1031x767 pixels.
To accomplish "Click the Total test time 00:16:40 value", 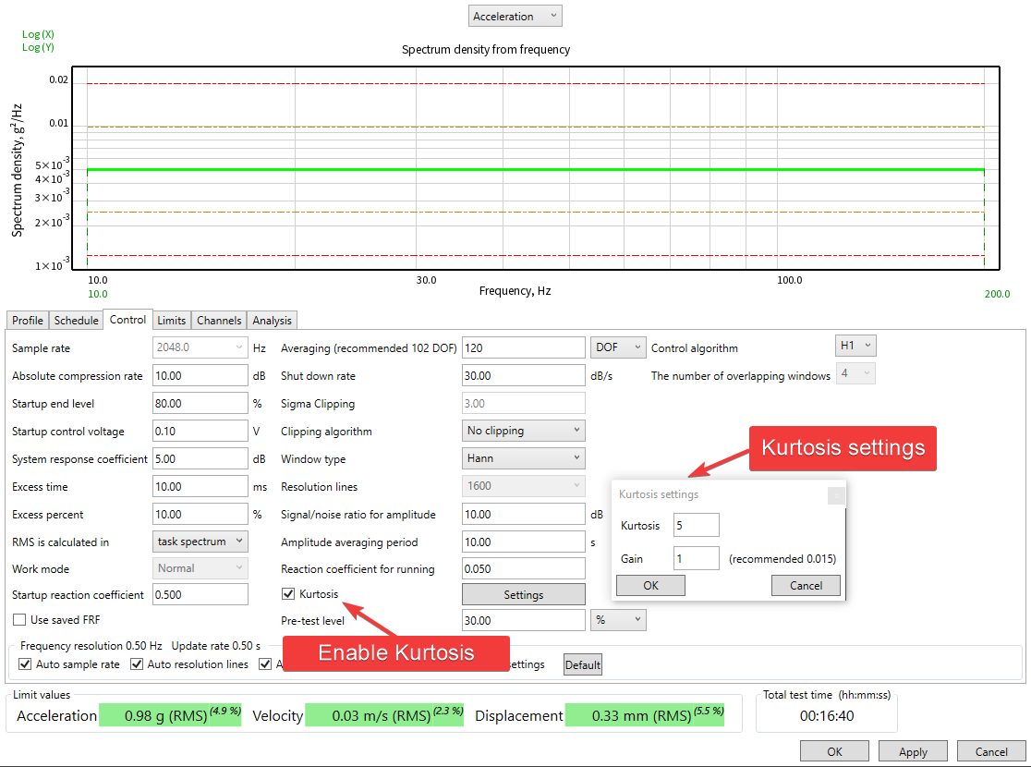I will pos(827,715).
